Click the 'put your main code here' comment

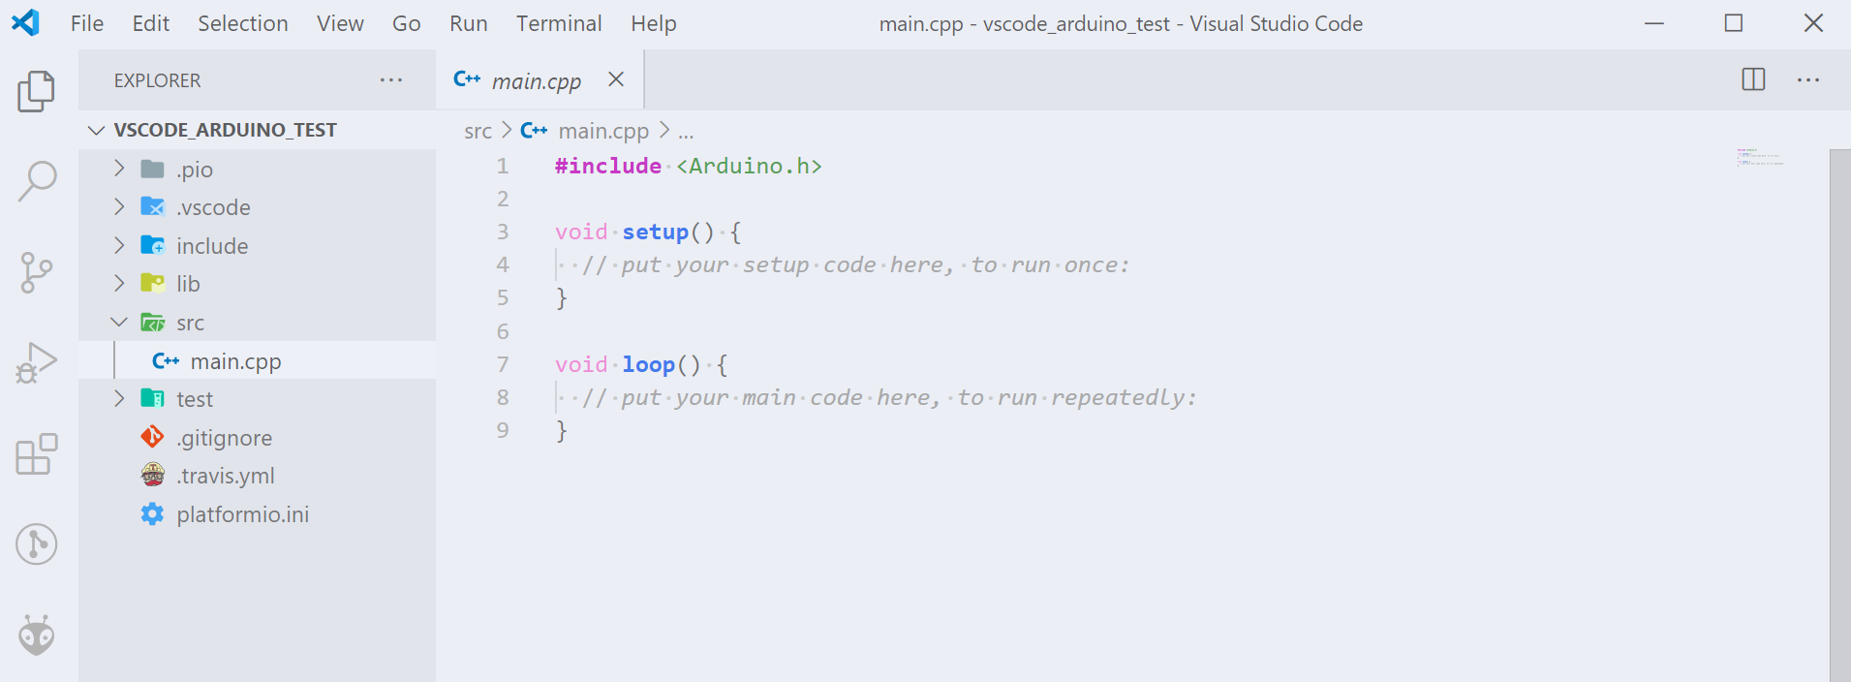pyautogui.click(x=889, y=397)
